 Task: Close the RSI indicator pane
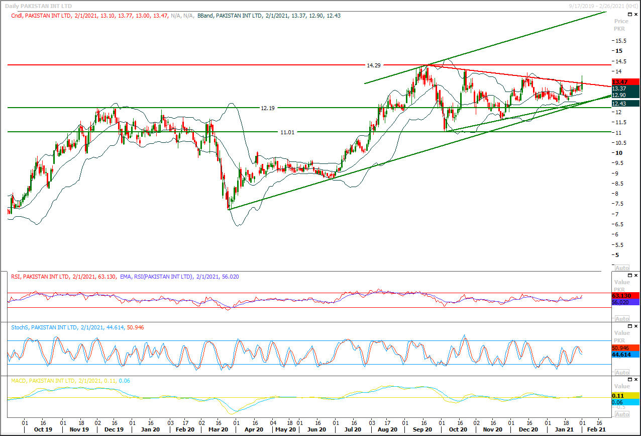636,276
